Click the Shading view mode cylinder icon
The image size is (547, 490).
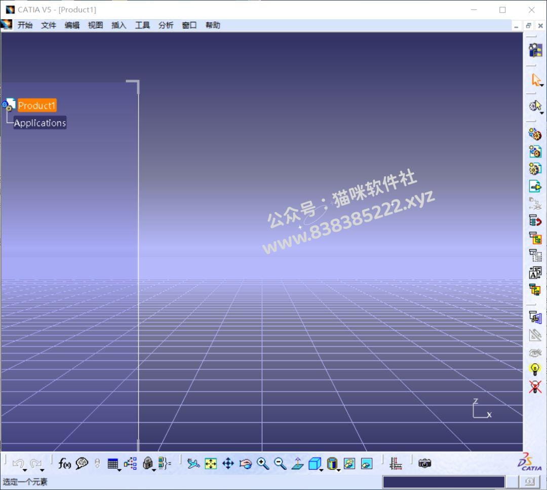332,464
